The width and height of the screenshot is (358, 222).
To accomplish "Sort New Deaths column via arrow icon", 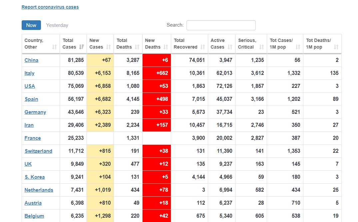I will coord(166,47).
